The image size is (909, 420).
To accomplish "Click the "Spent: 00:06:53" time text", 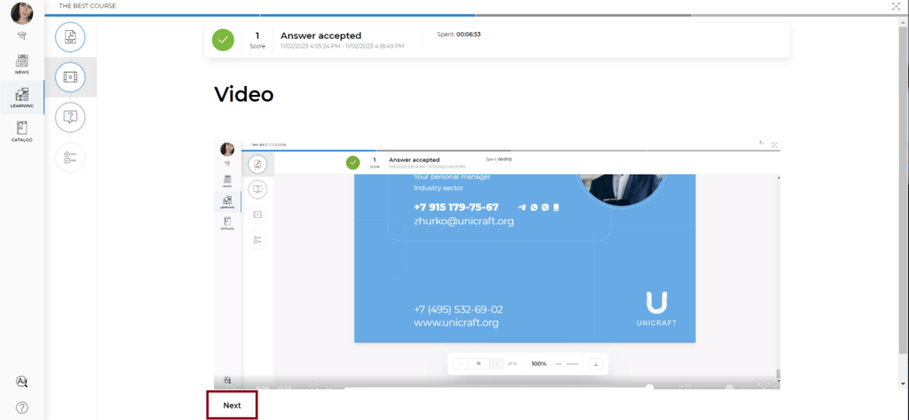I will [459, 35].
